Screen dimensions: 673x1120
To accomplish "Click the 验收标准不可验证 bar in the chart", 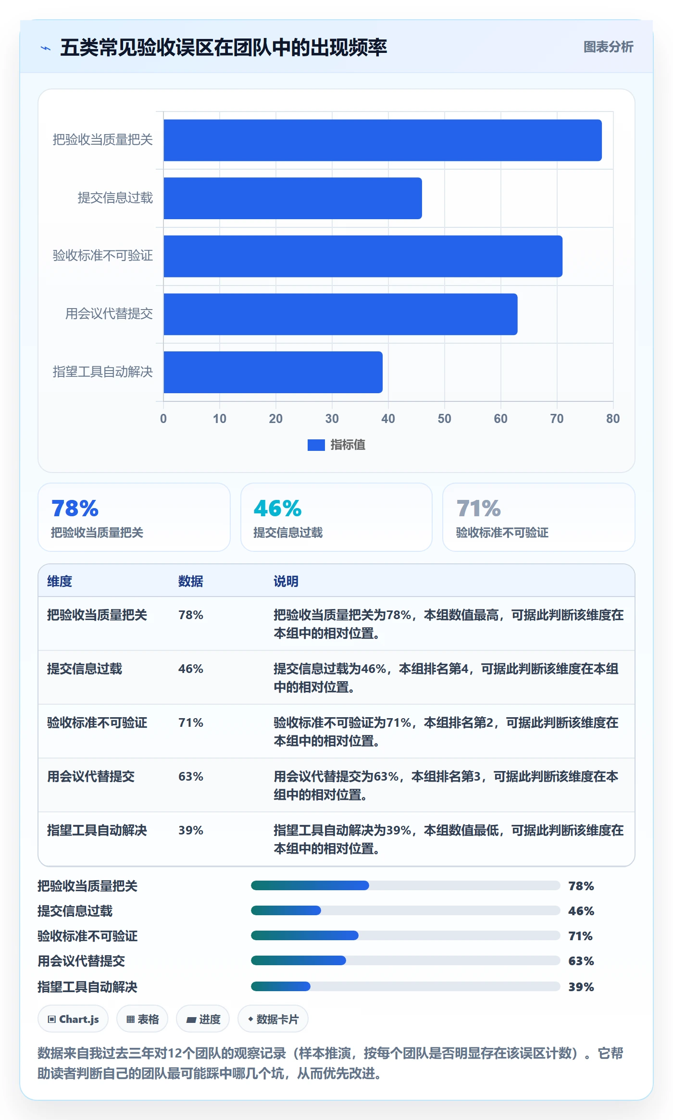I will (x=363, y=256).
